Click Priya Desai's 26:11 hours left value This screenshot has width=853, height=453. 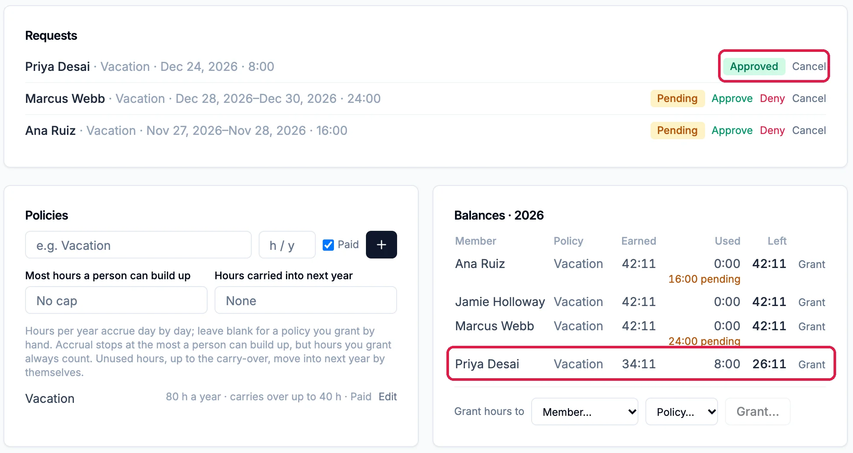[769, 364]
